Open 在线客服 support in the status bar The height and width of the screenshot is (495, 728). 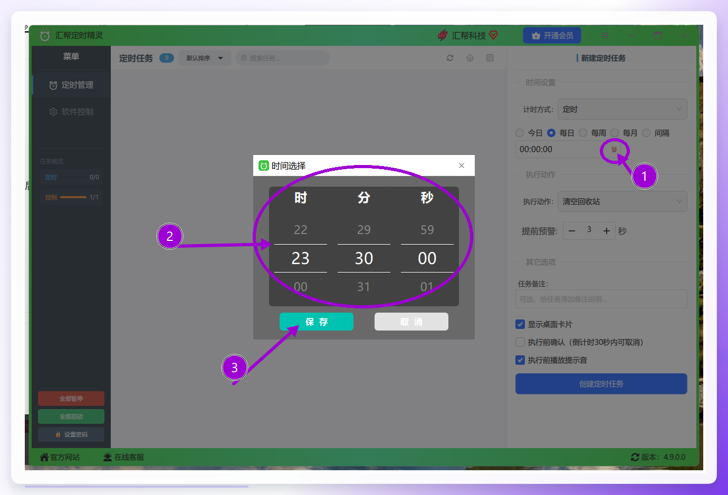pyautogui.click(x=123, y=457)
